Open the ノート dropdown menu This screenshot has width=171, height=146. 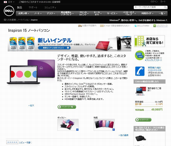(x=38, y=14)
